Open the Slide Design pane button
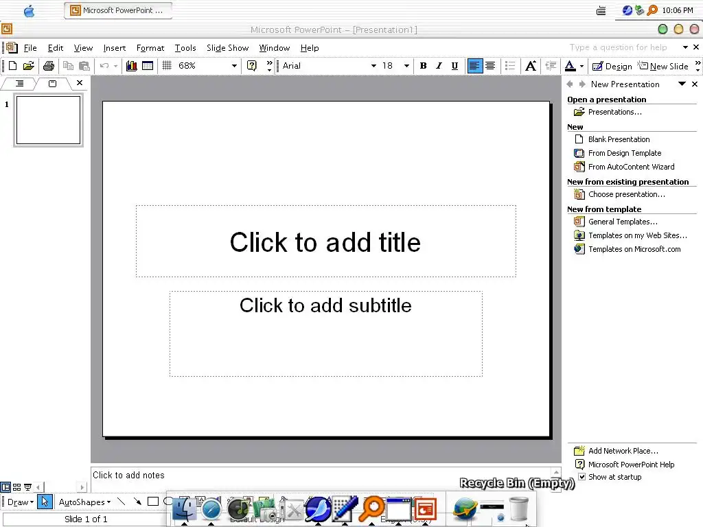 [612, 67]
